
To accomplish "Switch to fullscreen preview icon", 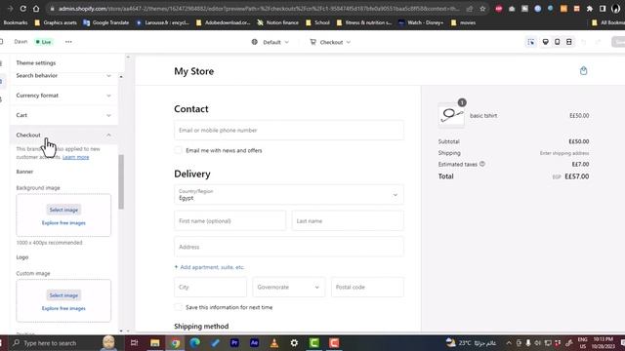I will pyautogui.click(x=568, y=42).
